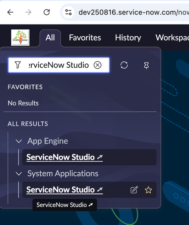Collapse the App Engine section
The width and height of the screenshot is (189, 225).
click(x=19, y=141)
